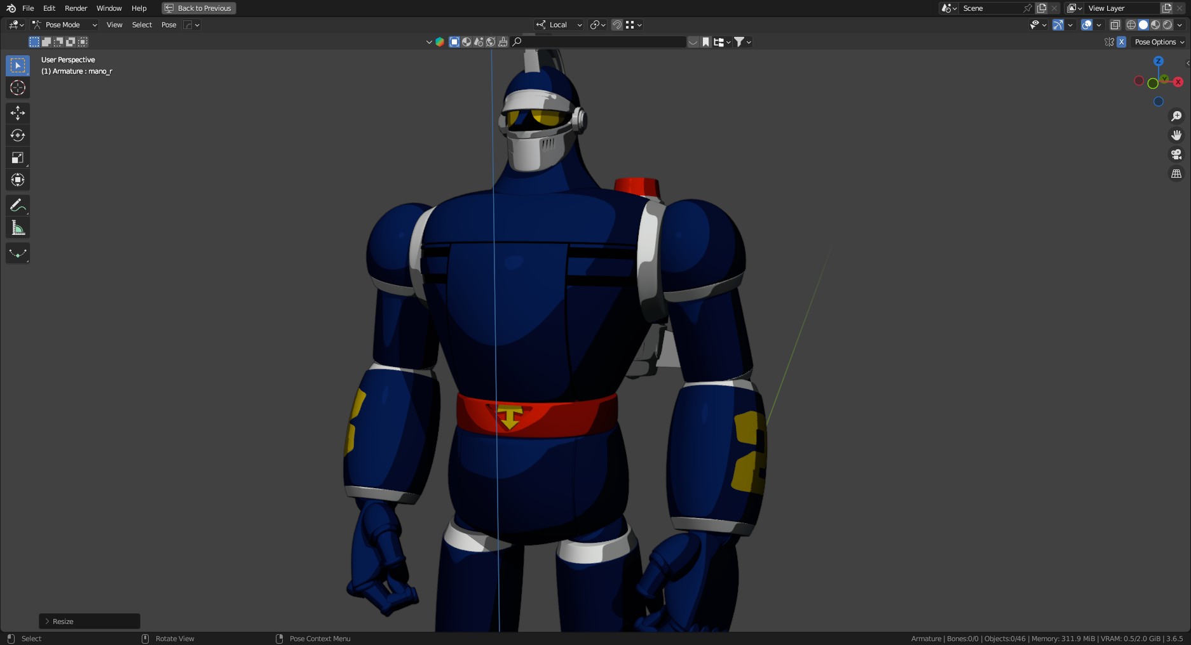Toggle X-ray view
This screenshot has width=1191, height=645.
pyautogui.click(x=1115, y=25)
